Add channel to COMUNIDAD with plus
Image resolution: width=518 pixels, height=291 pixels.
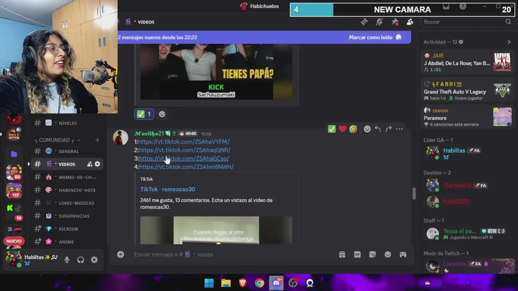(97, 140)
